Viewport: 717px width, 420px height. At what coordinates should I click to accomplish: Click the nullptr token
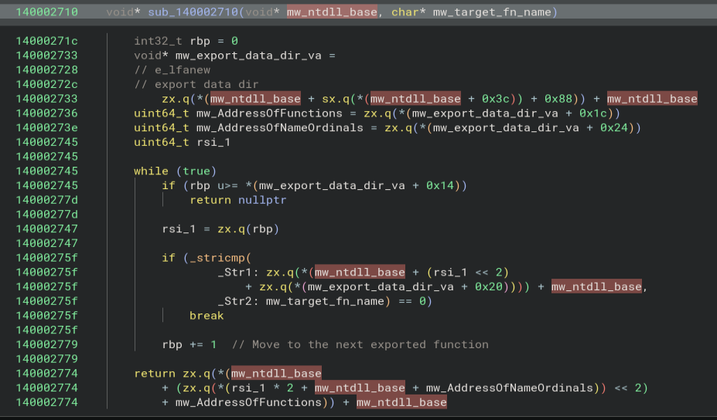pos(262,200)
